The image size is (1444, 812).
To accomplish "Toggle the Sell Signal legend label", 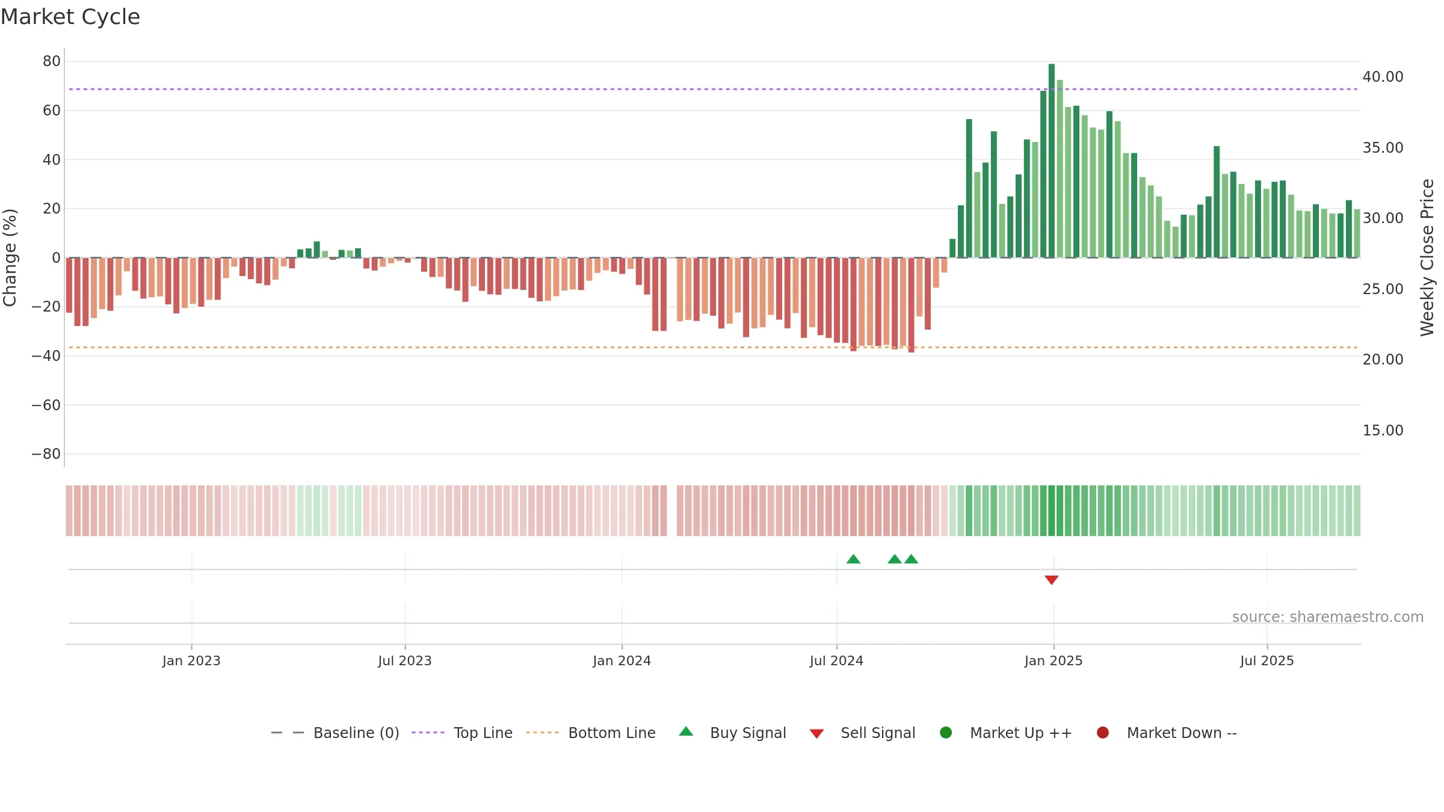I will 878,733.
